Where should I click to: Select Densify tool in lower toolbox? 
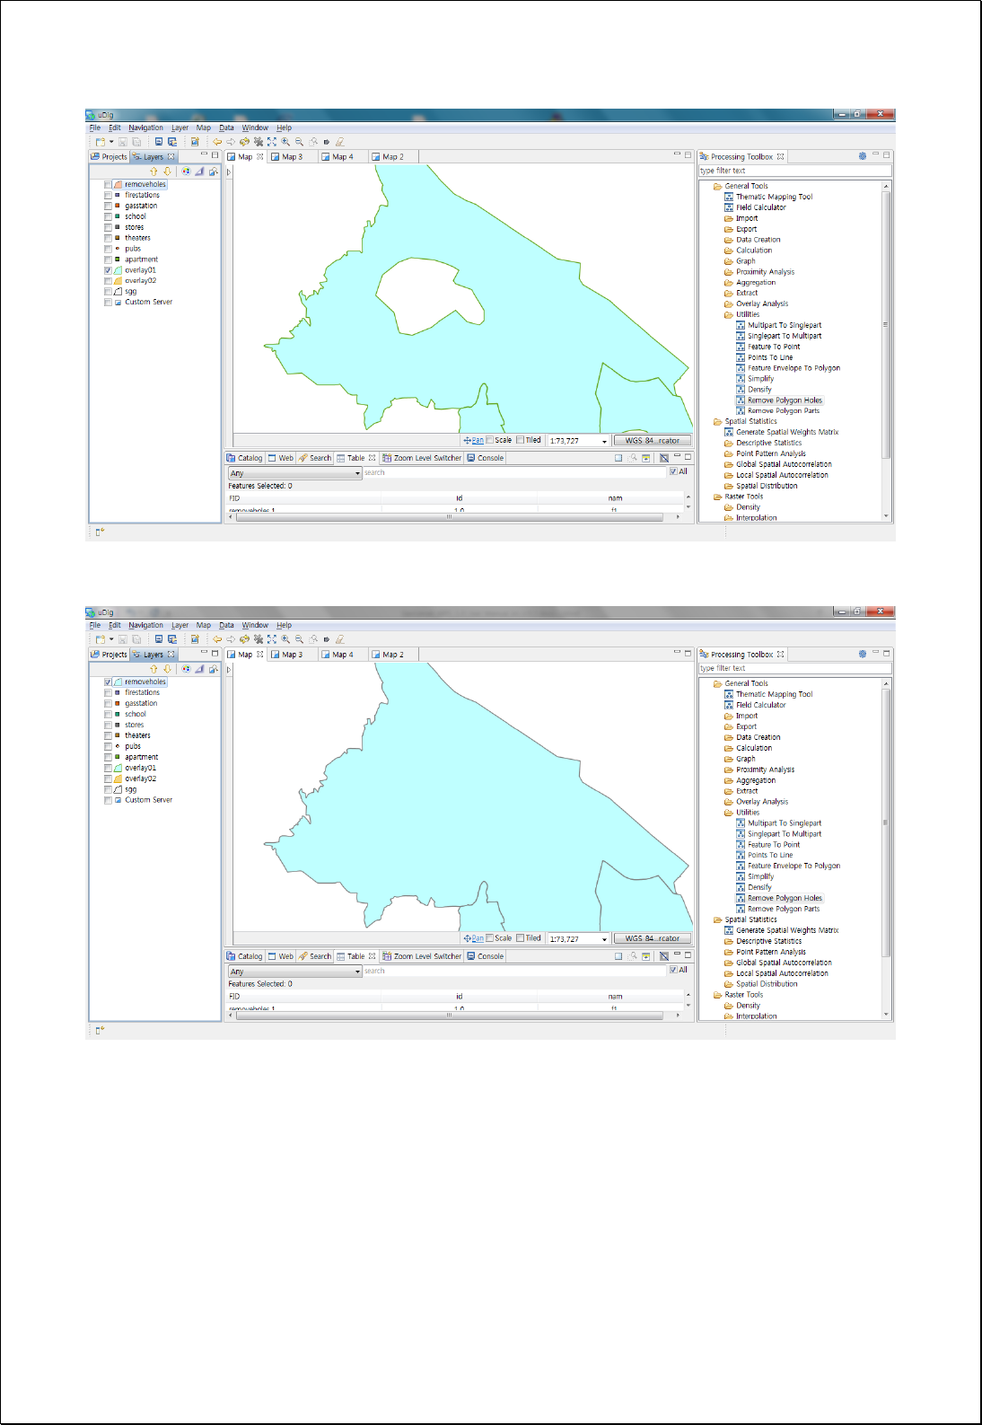759,887
